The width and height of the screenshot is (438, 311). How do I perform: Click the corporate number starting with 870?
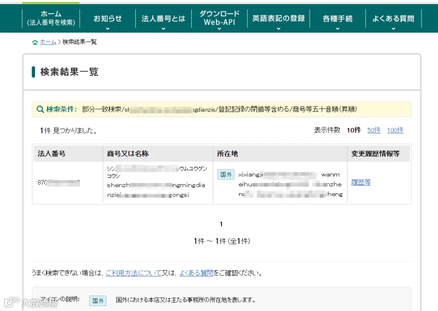coord(59,183)
